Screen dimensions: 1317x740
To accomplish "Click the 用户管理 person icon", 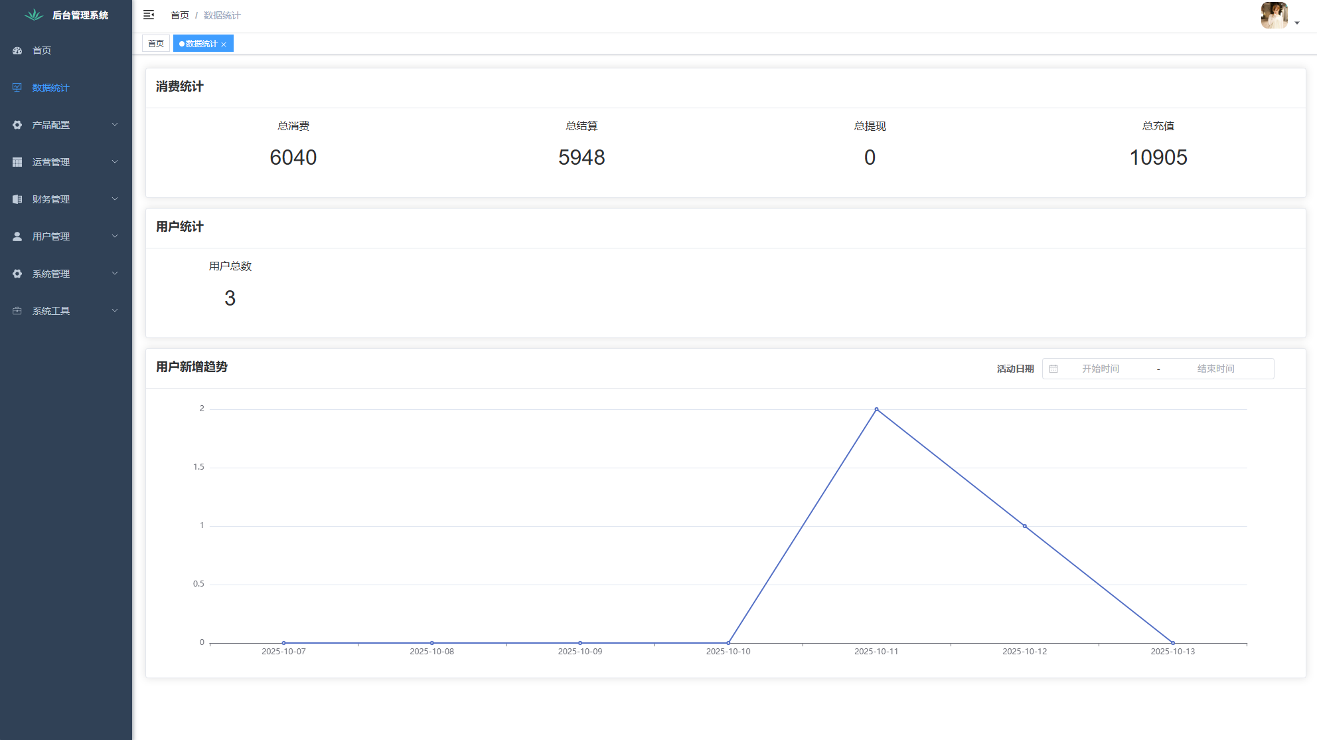I will [17, 236].
